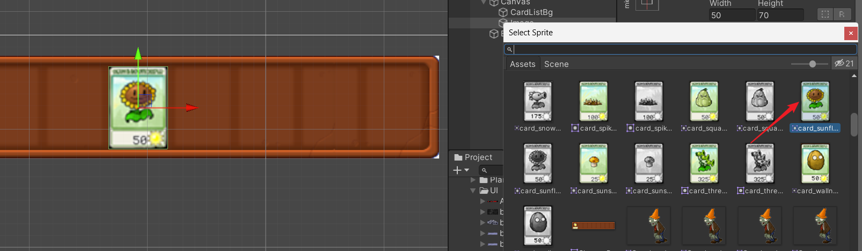Select the sunflower card image in Scene view

coord(138,108)
